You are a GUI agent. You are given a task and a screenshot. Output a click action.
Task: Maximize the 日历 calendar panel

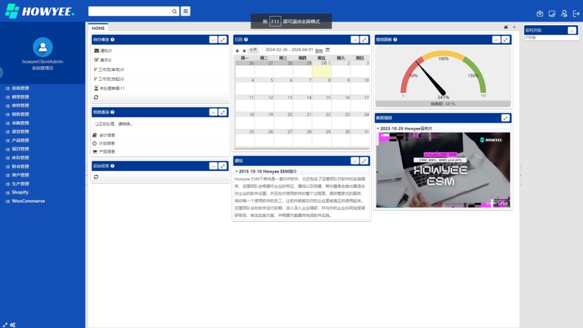pyautogui.click(x=364, y=39)
